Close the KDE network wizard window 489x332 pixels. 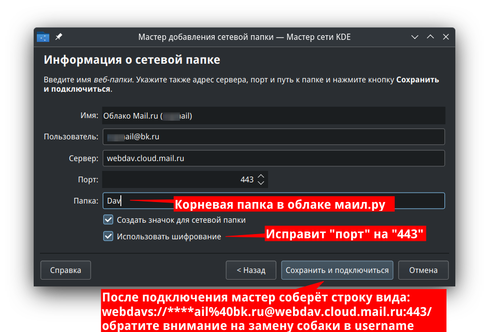coord(446,37)
